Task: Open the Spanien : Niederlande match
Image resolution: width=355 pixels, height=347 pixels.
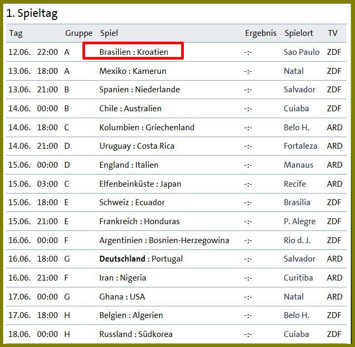Action: click(139, 90)
